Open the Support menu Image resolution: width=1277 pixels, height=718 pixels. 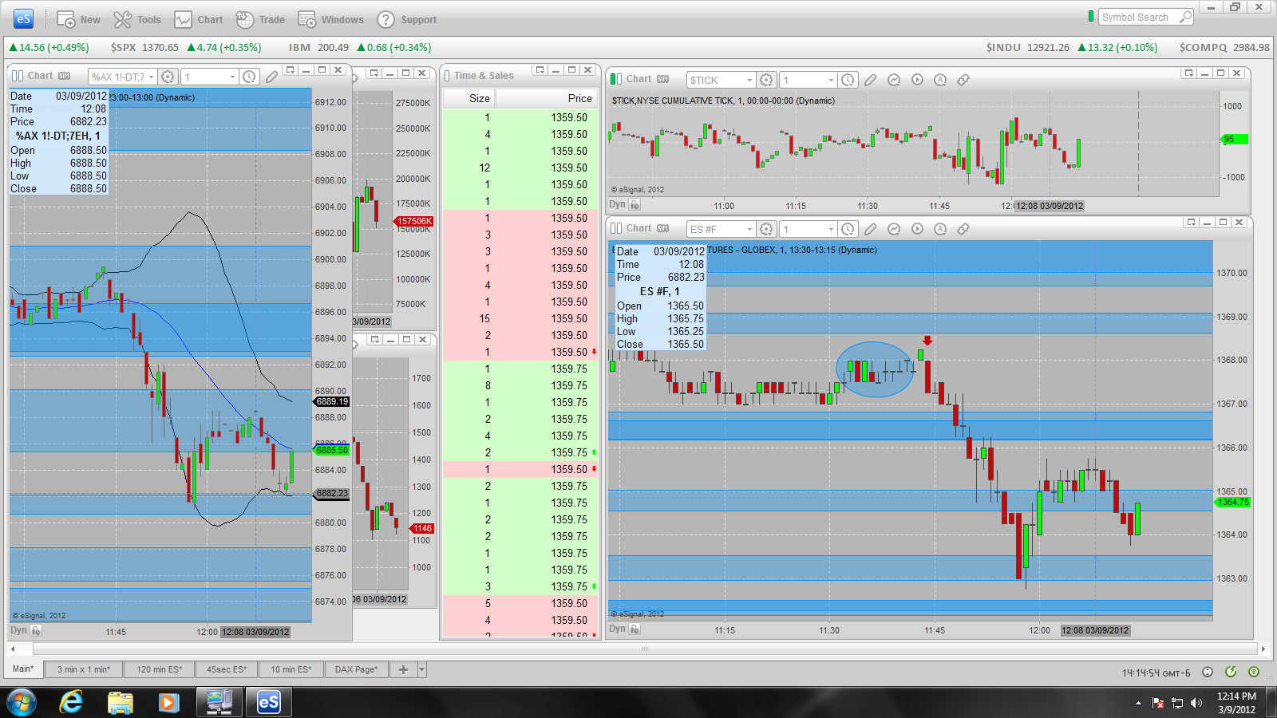tap(407, 19)
